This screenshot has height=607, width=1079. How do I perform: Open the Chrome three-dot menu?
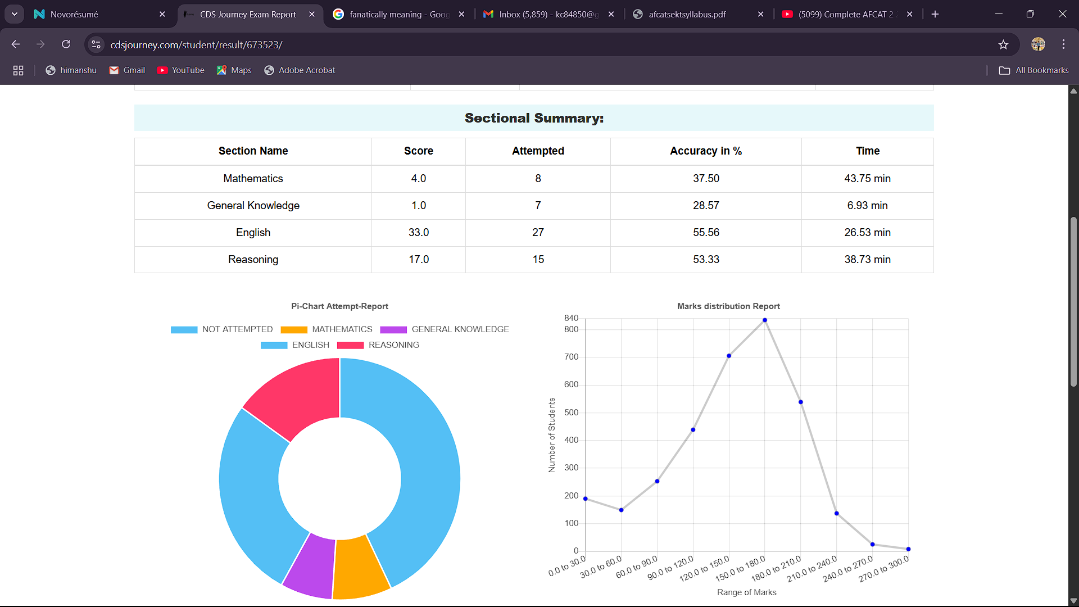click(x=1063, y=44)
